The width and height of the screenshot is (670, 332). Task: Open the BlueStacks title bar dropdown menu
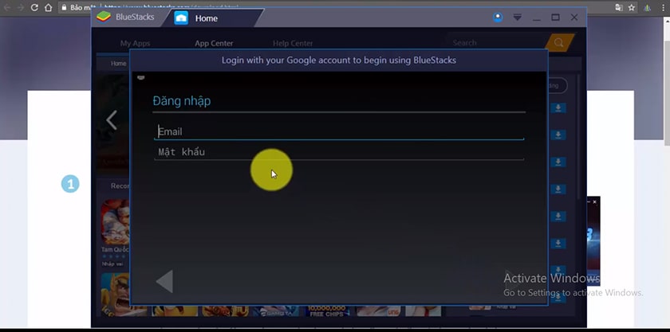517,17
